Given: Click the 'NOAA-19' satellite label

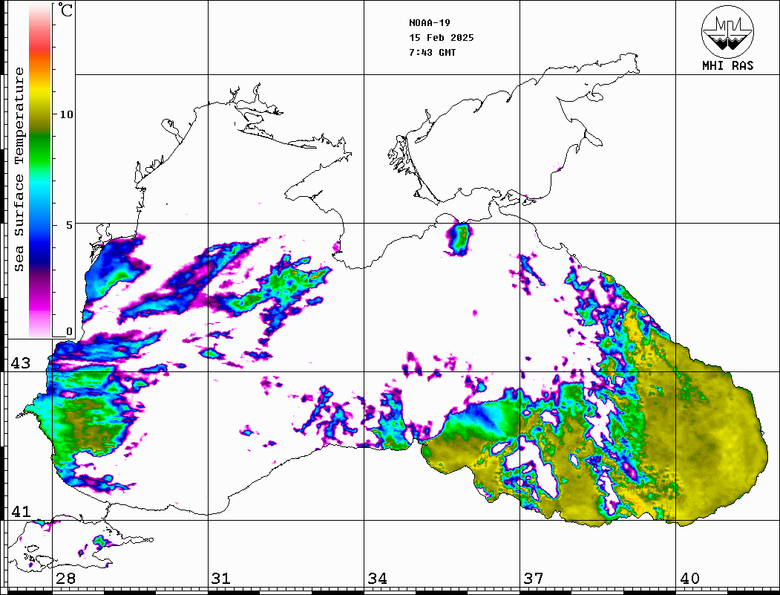Looking at the screenshot, I should coord(430,23).
